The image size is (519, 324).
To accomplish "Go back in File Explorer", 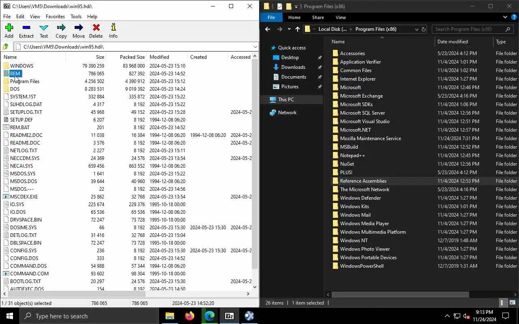I will (x=267, y=29).
